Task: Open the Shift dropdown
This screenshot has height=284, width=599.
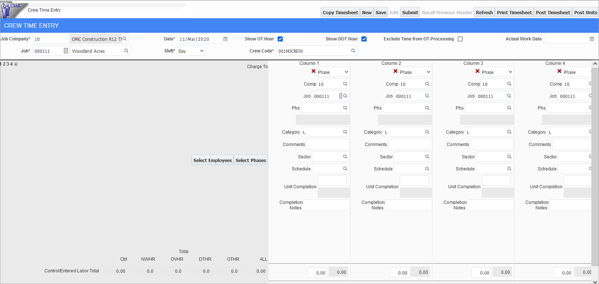Action: (x=191, y=51)
